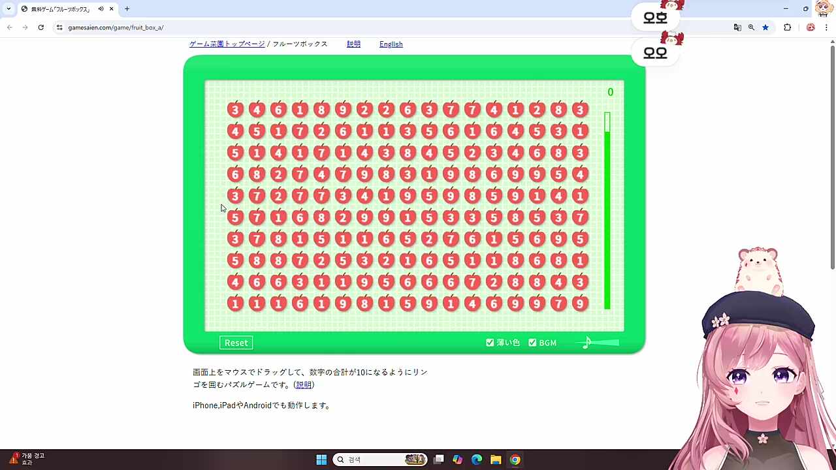Screen dimensions: 836x470
Task: Expand the tab search dropdown arrow
Action: pos(8,9)
